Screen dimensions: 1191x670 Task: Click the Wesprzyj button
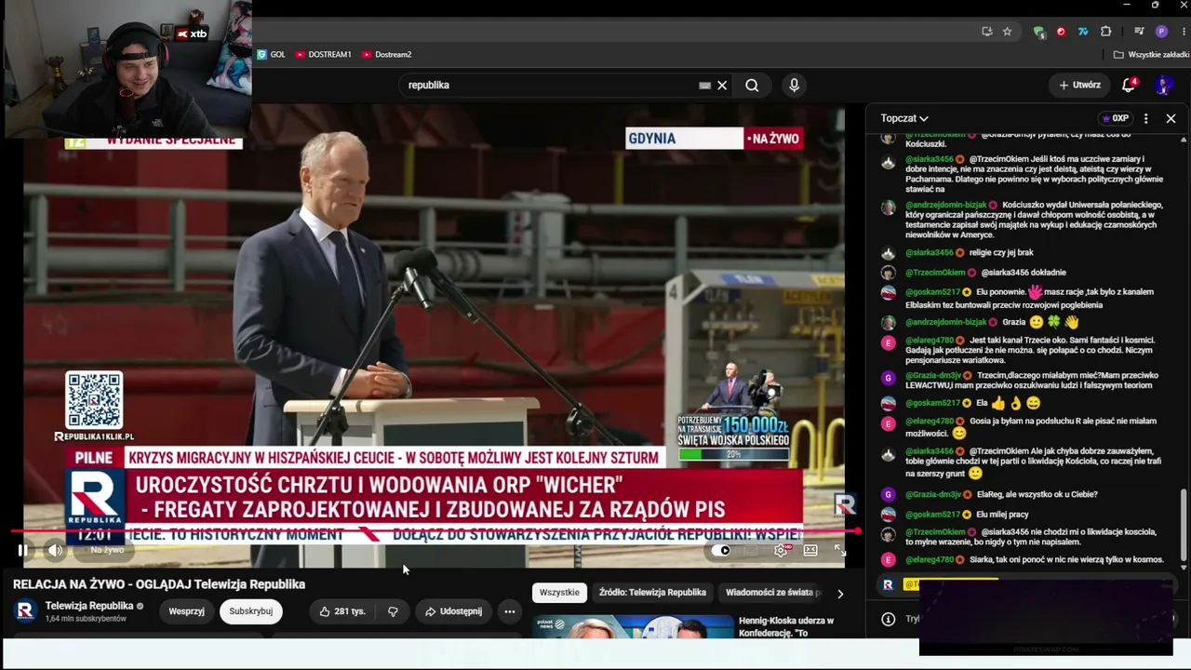click(x=186, y=611)
